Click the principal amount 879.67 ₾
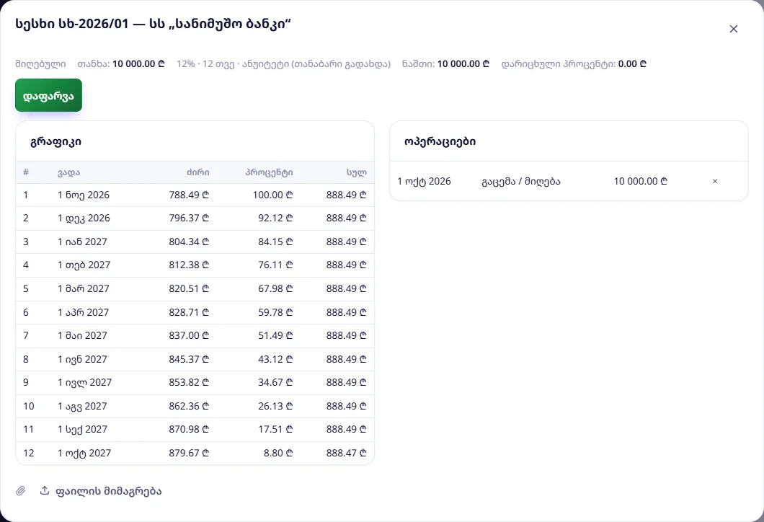 coord(189,454)
